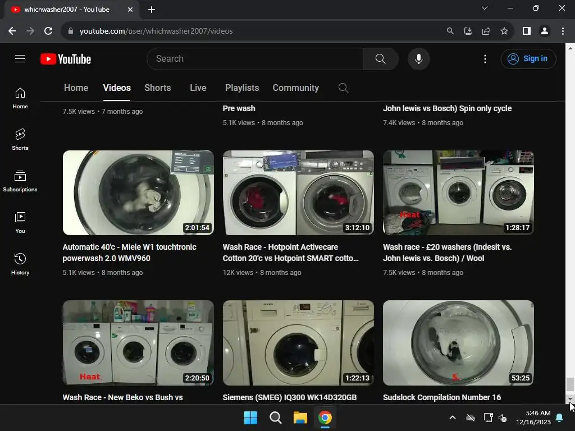
Task: Bookmark this page with the star icon
Action: click(504, 31)
